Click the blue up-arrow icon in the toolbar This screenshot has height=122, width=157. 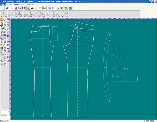click(53, 8)
